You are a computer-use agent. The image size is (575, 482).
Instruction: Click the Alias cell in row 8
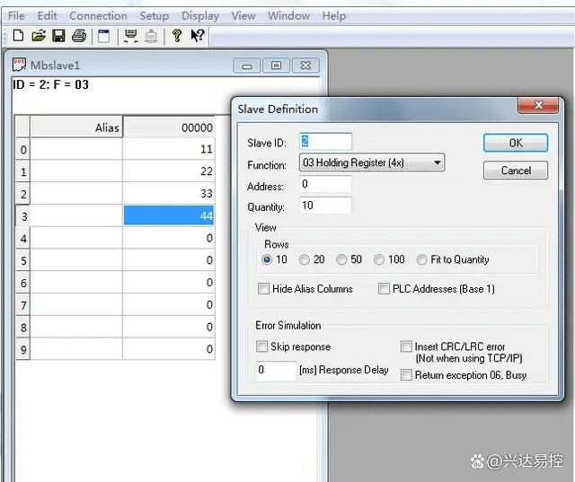pos(76,327)
